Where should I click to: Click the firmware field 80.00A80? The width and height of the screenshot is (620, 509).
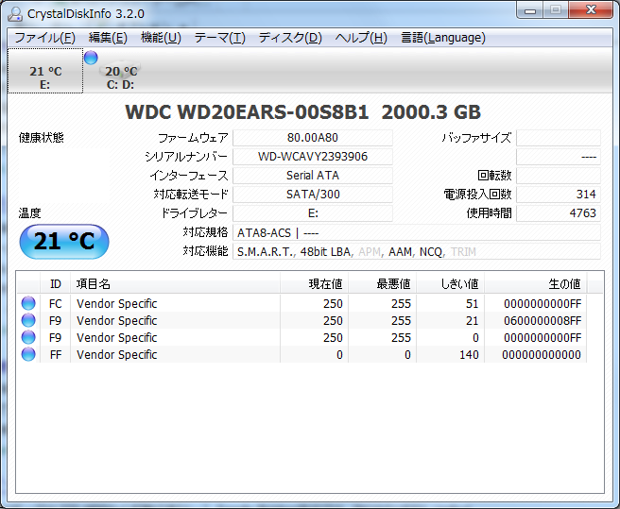(x=313, y=138)
